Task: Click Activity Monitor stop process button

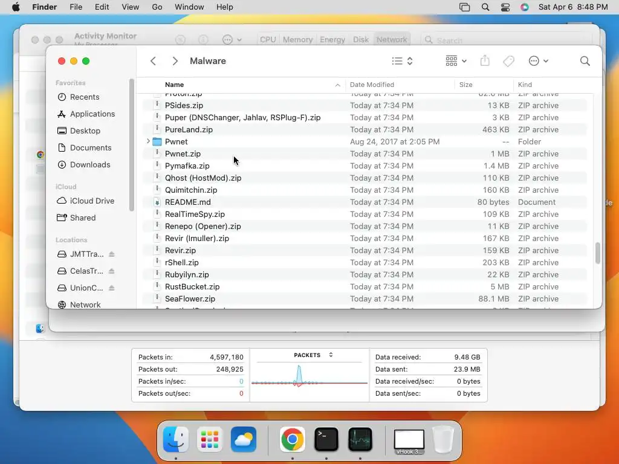Action: (x=180, y=39)
